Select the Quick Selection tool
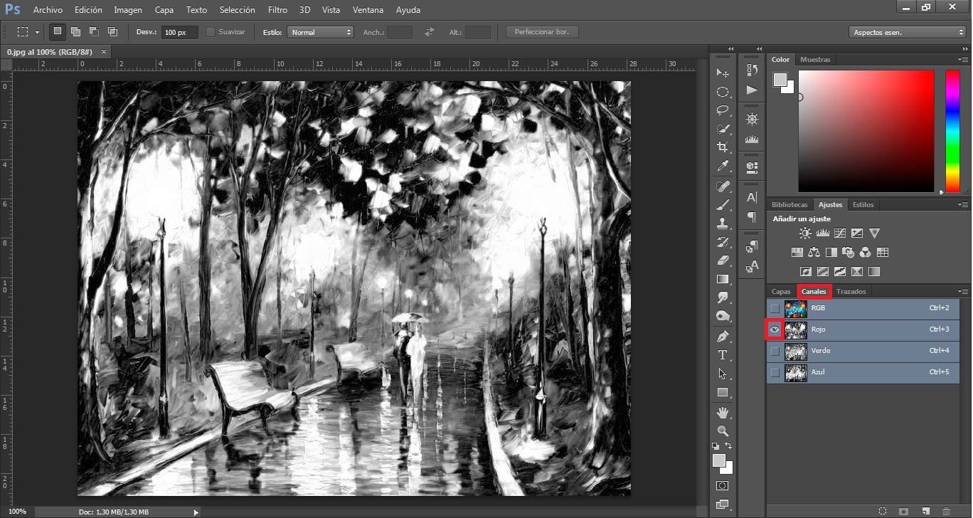Screen dimensions: 973x518 point(723,129)
